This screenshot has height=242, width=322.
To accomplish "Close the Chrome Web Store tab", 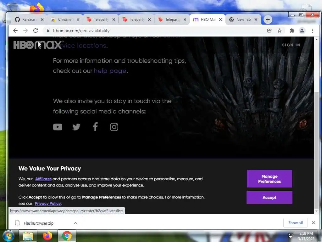I will (x=78, y=20).
